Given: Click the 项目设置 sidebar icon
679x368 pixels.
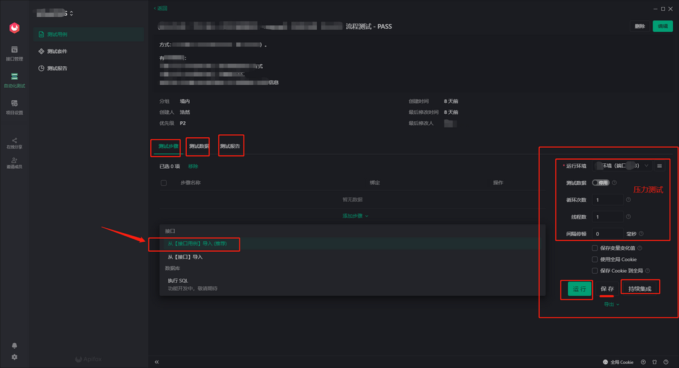Looking at the screenshot, I should click(14, 107).
